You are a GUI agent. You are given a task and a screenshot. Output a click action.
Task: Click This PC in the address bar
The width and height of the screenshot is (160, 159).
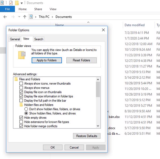(44, 17)
